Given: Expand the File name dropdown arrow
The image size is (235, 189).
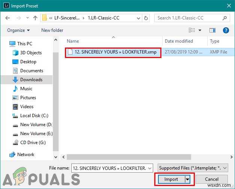Looking at the screenshot, I should (150, 168).
